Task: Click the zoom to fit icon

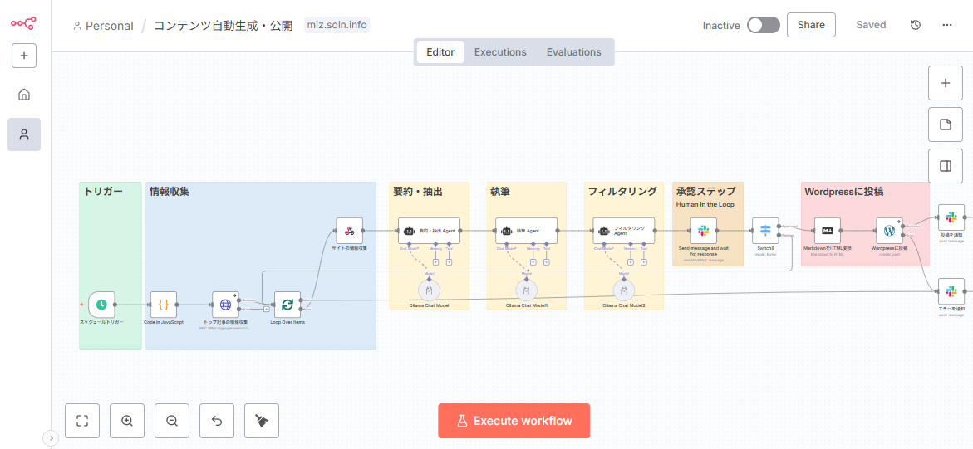Action: (82, 421)
